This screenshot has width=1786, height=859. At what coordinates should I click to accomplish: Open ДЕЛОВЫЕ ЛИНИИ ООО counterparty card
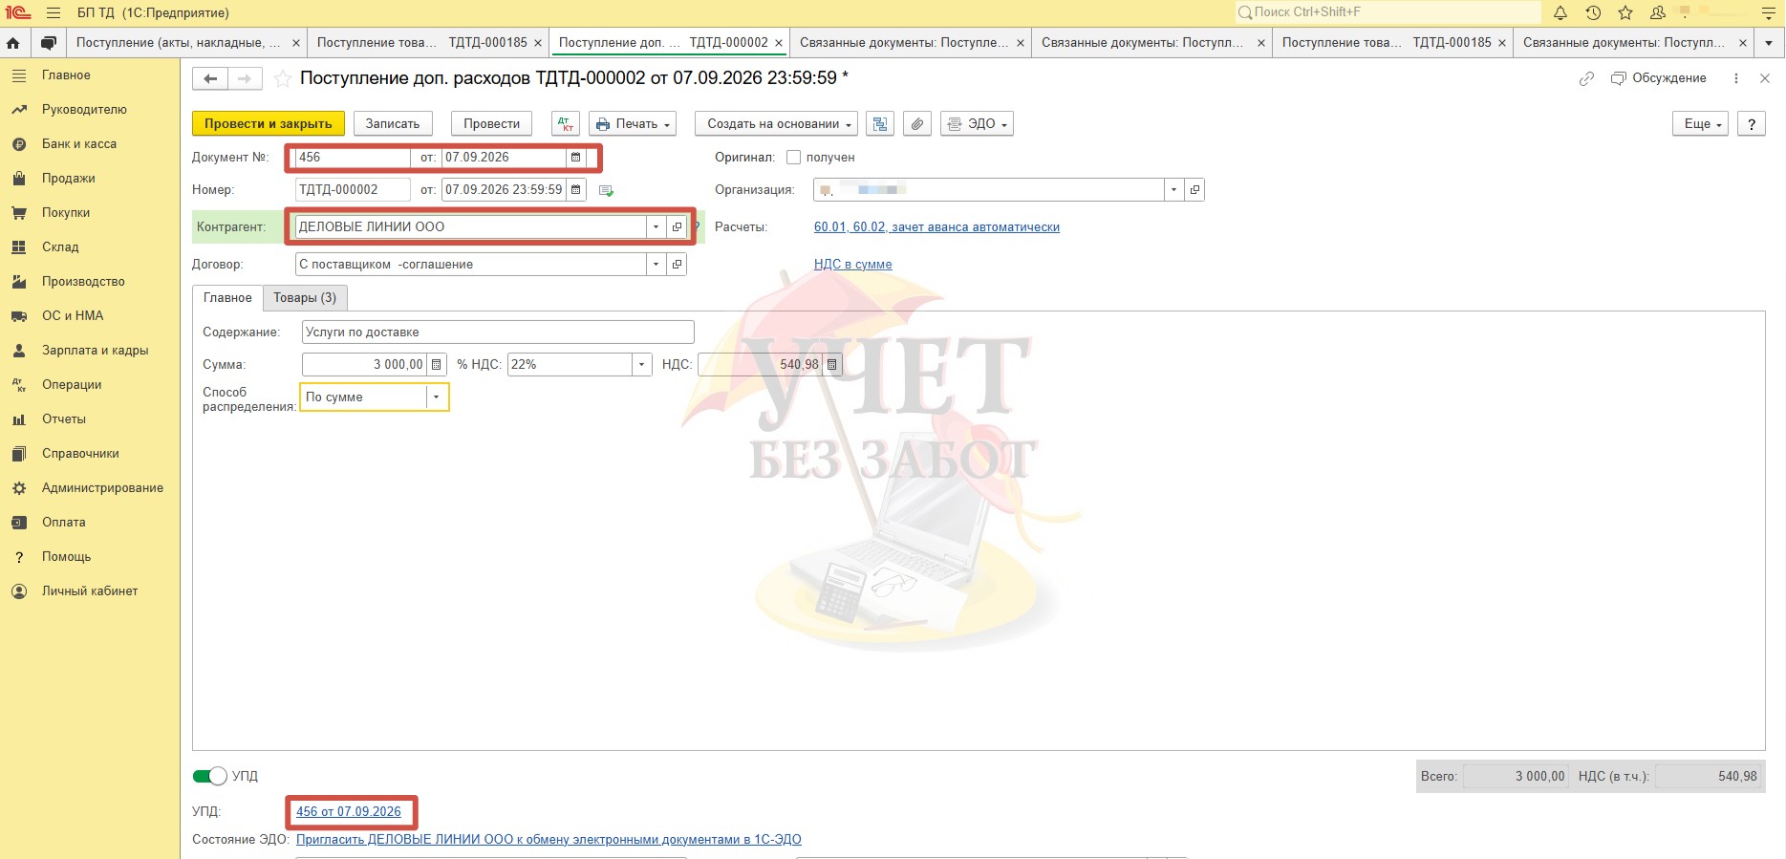(677, 227)
